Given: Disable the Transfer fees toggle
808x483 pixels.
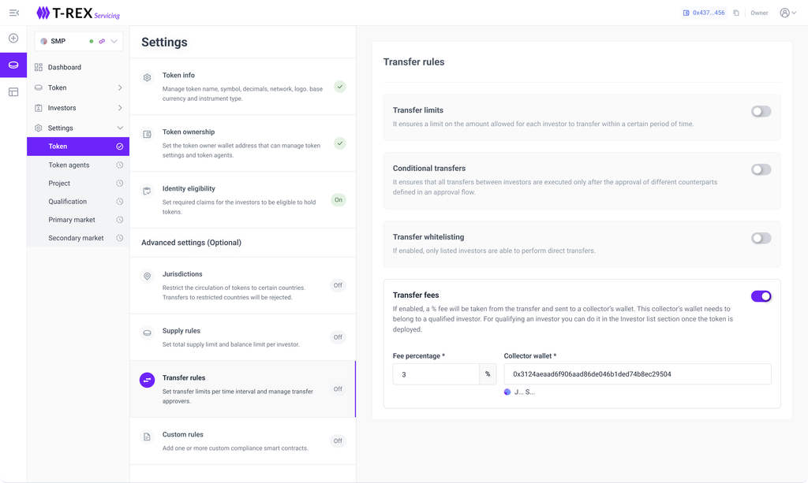Looking at the screenshot, I should (x=761, y=296).
